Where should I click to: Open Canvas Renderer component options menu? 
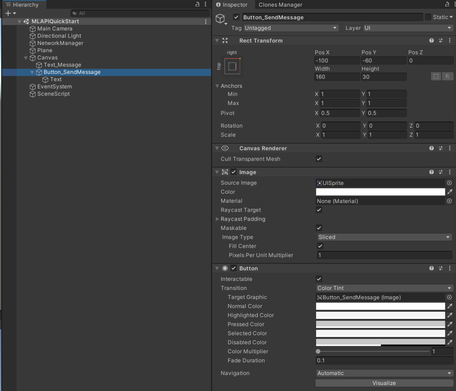450,148
